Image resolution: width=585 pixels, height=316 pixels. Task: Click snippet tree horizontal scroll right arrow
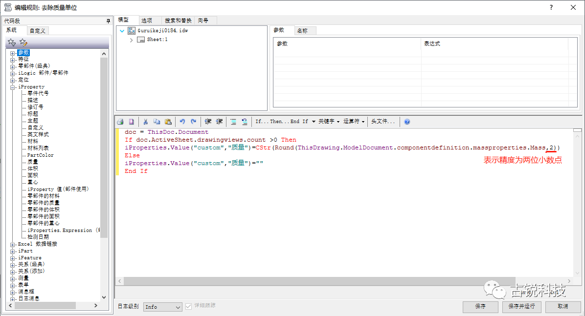click(96, 306)
